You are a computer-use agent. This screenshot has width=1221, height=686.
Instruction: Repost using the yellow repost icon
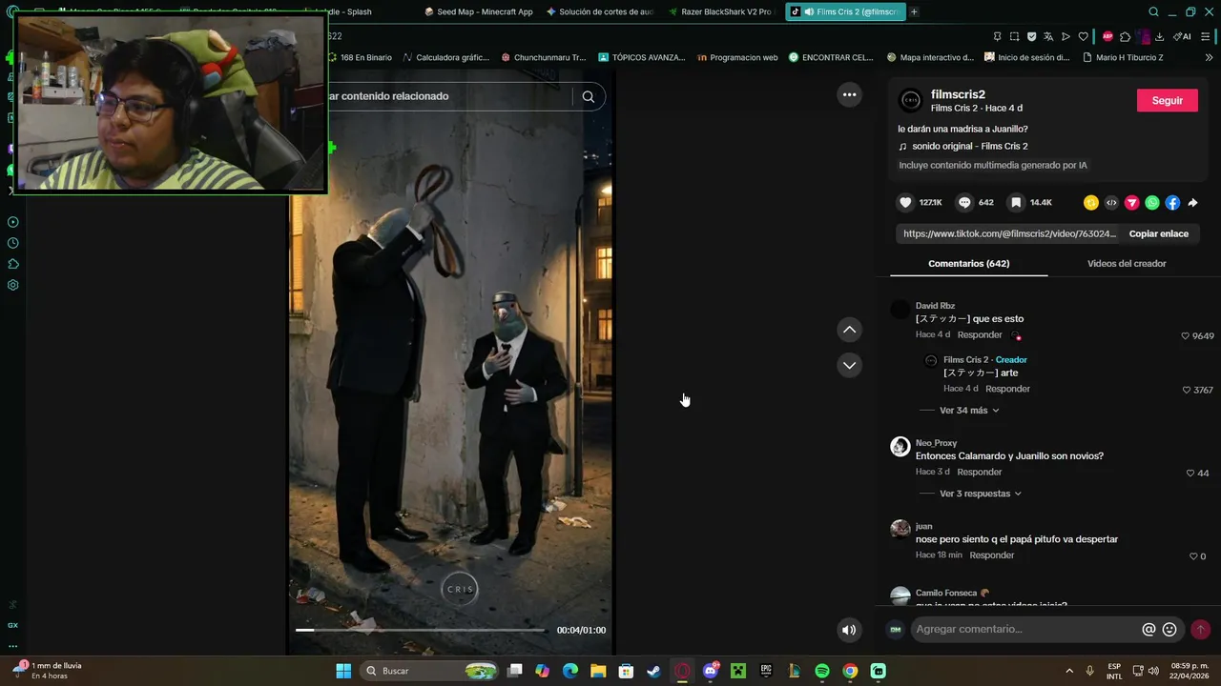pyautogui.click(x=1091, y=202)
